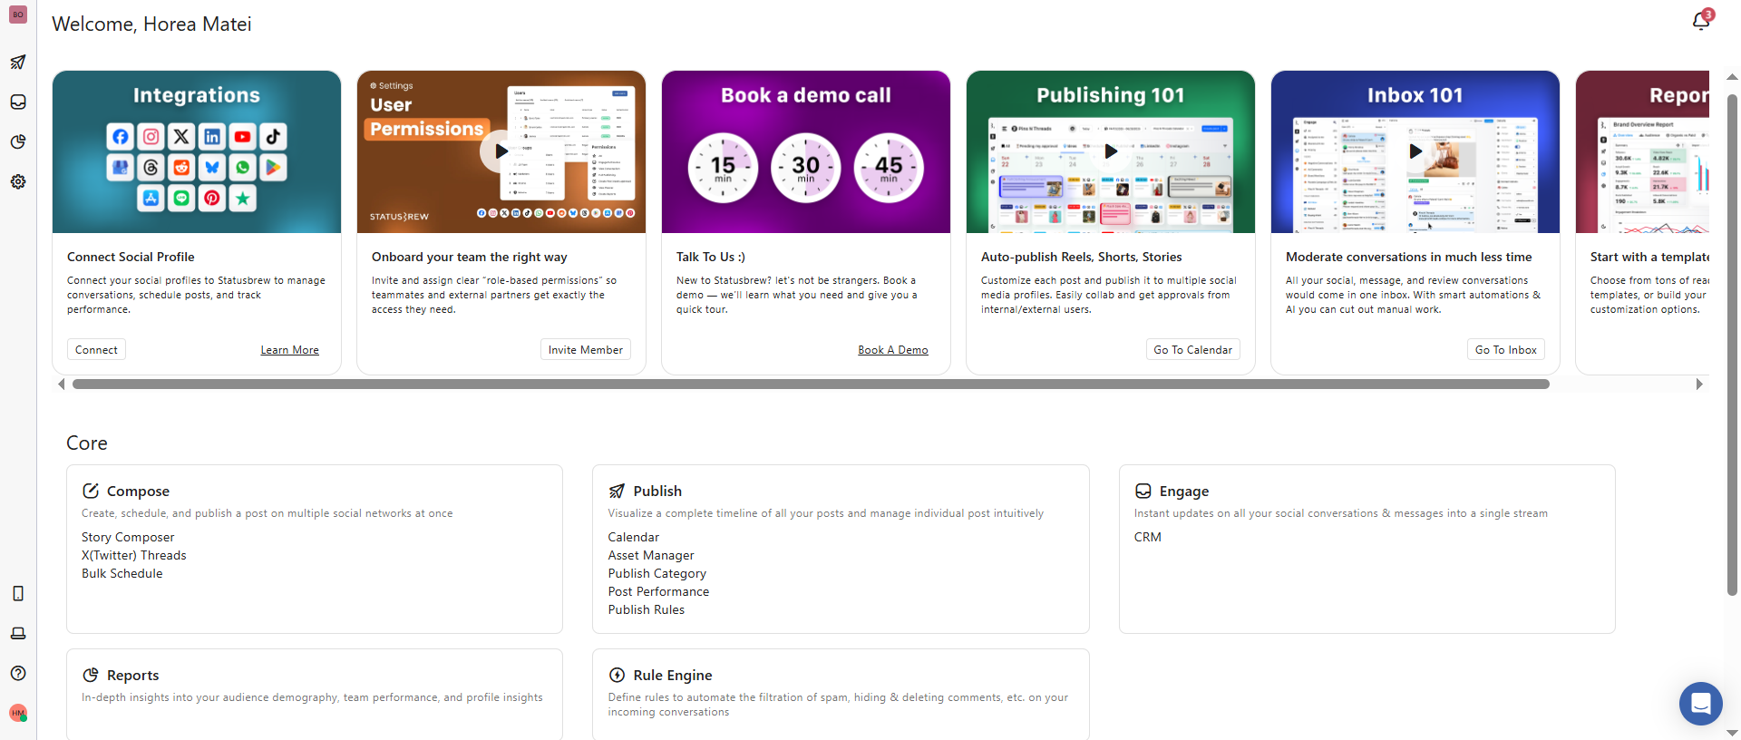Click the Onboard your team the right way title
Viewport: 1741px width, 740px height.
pos(470,257)
